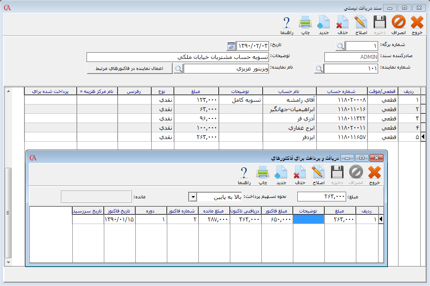This screenshot has height=286, width=430.
Task: Click search icon beside representative name field
Action: (178, 69)
